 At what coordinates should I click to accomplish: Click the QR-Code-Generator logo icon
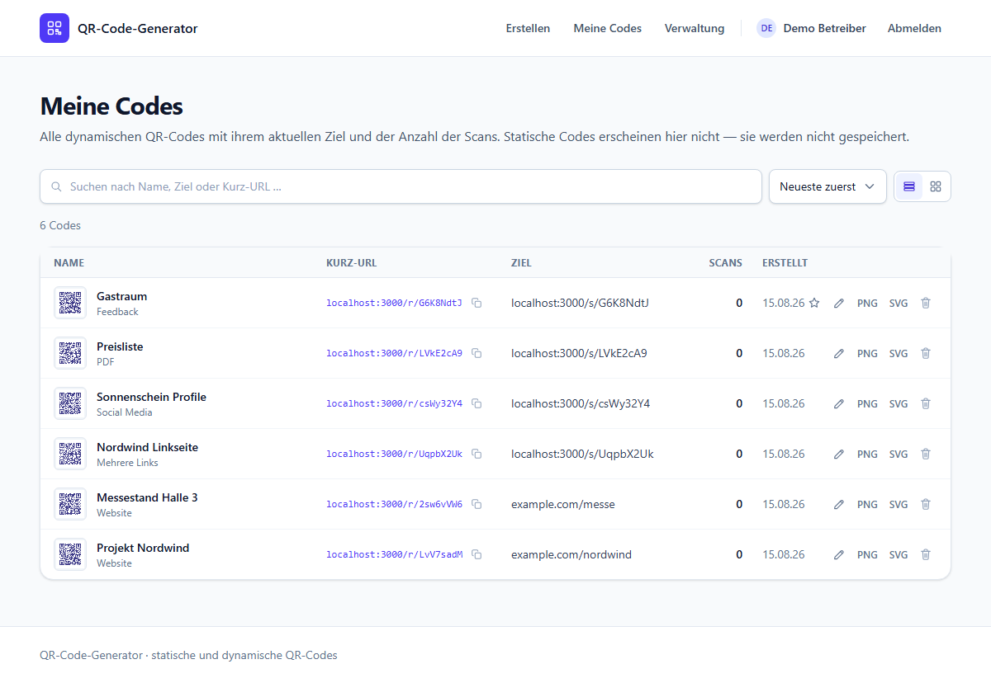pos(55,28)
